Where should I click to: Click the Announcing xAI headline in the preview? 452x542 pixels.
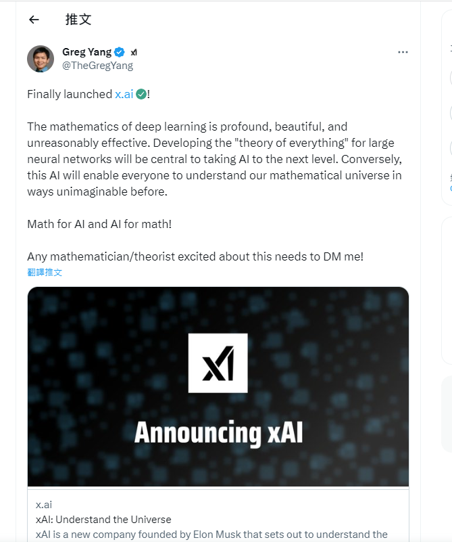(218, 433)
